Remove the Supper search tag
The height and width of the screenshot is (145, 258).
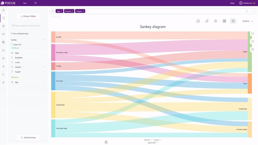(83, 11)
